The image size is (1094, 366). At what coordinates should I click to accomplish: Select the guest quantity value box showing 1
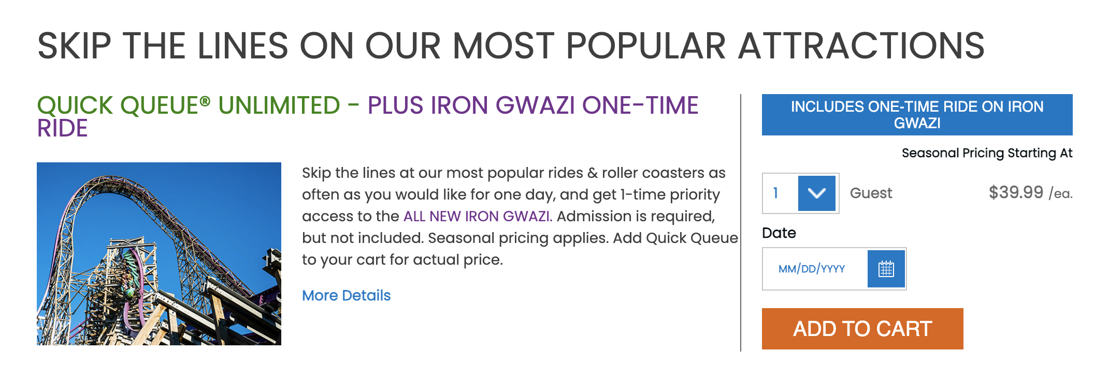coord(781,193)
